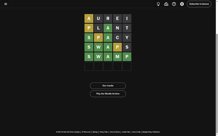
Task: Open the help question mark icon
Action: click(174, 4)
